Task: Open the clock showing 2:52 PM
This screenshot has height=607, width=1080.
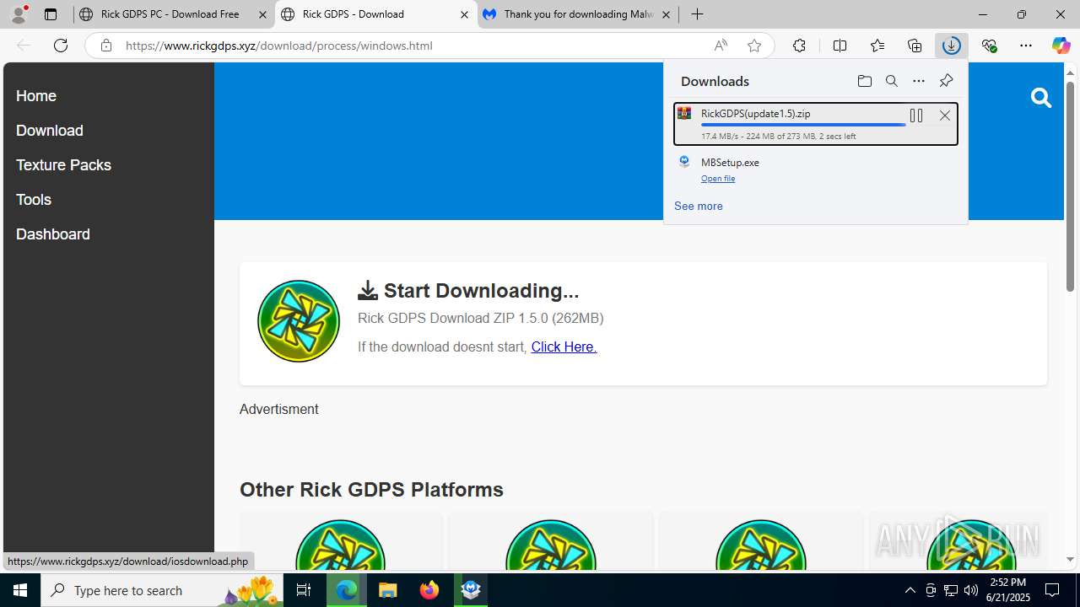Action: [1007, 590]
